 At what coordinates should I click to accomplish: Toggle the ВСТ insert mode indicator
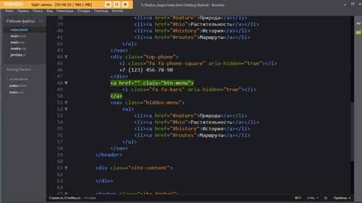point(298,198)
